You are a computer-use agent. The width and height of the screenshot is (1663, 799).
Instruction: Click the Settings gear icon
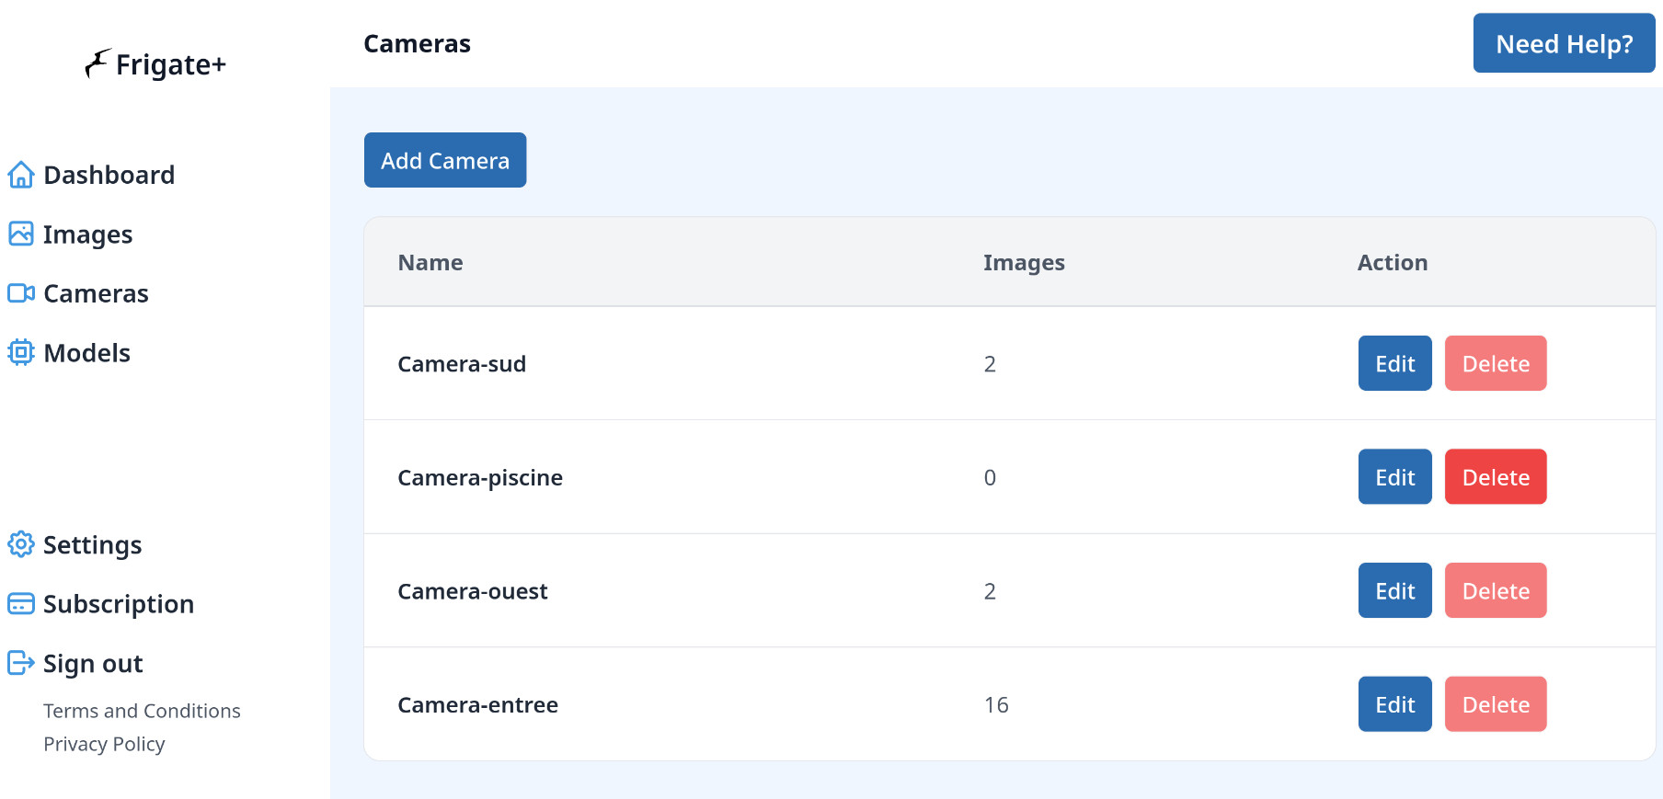pyautogui.click(x=21, y=544)
